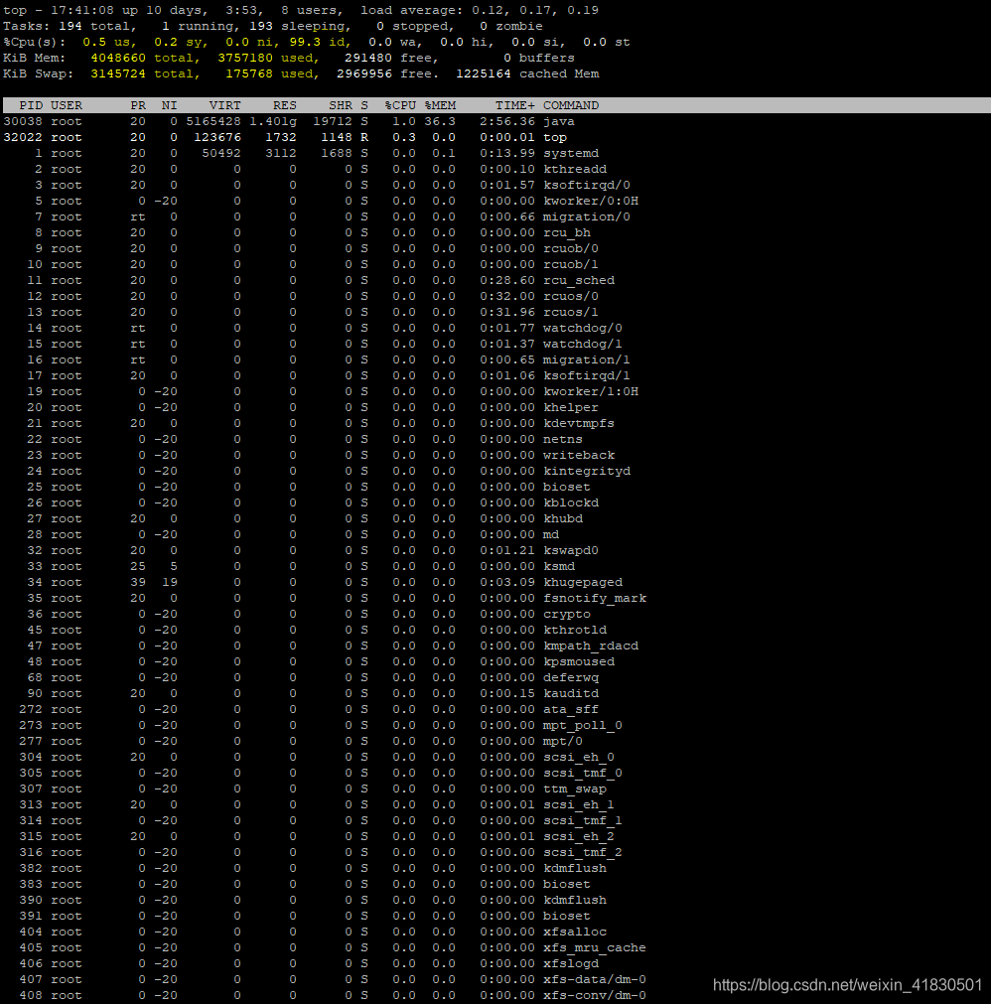Select the migration/0 process name
991x1004 pixels.
[587, 216]
